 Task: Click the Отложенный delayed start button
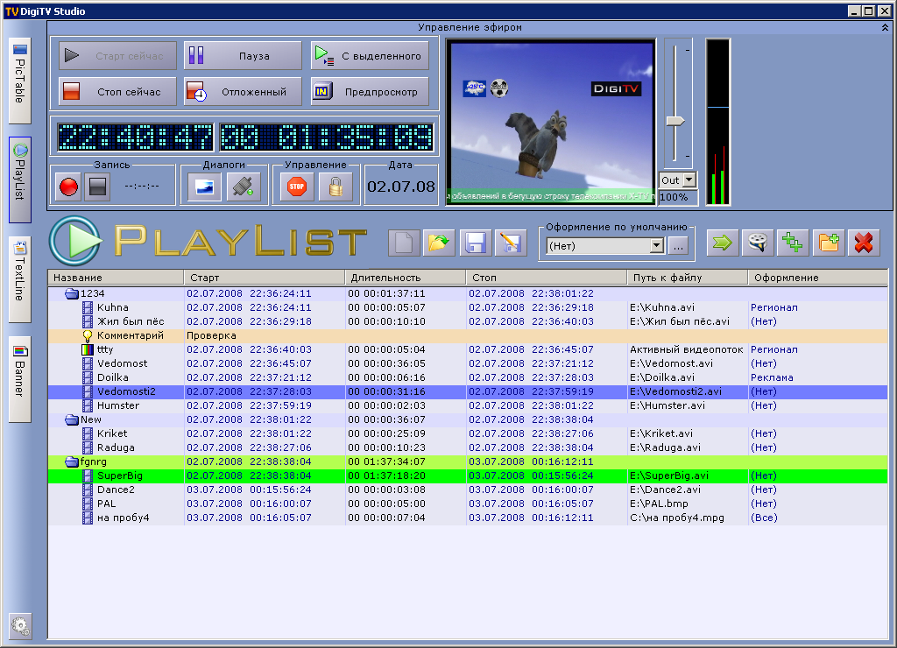click(x=243, y=92)
